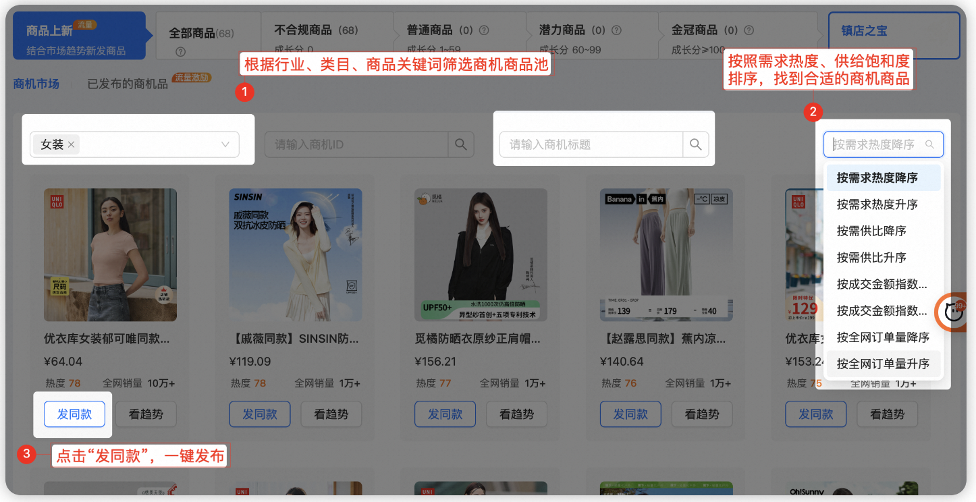Click the magnifier inside the sort field
Image resolution: width=976 pixels, height=502 pixels.
click(931, 144)
